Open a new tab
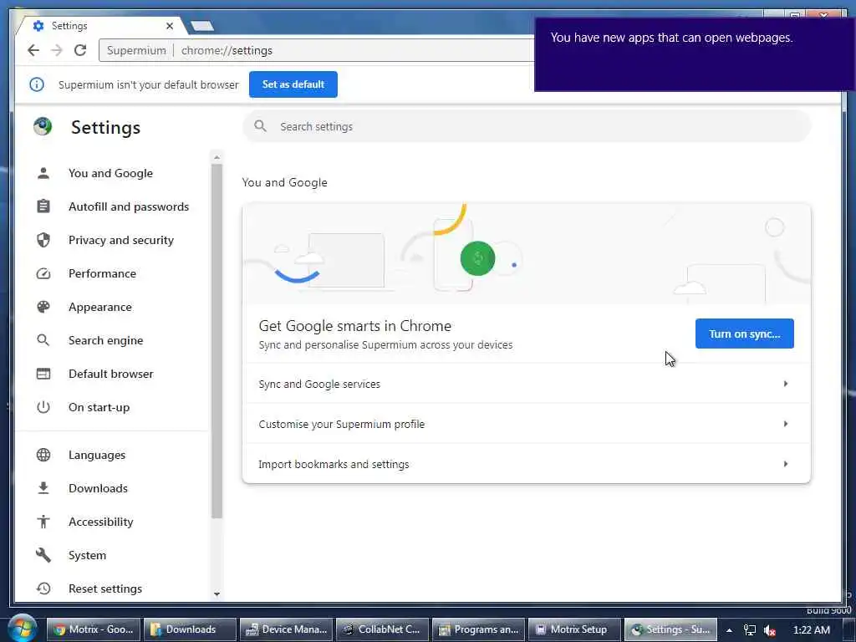Viewport: 856px width, 642px height. click(202, 26)
